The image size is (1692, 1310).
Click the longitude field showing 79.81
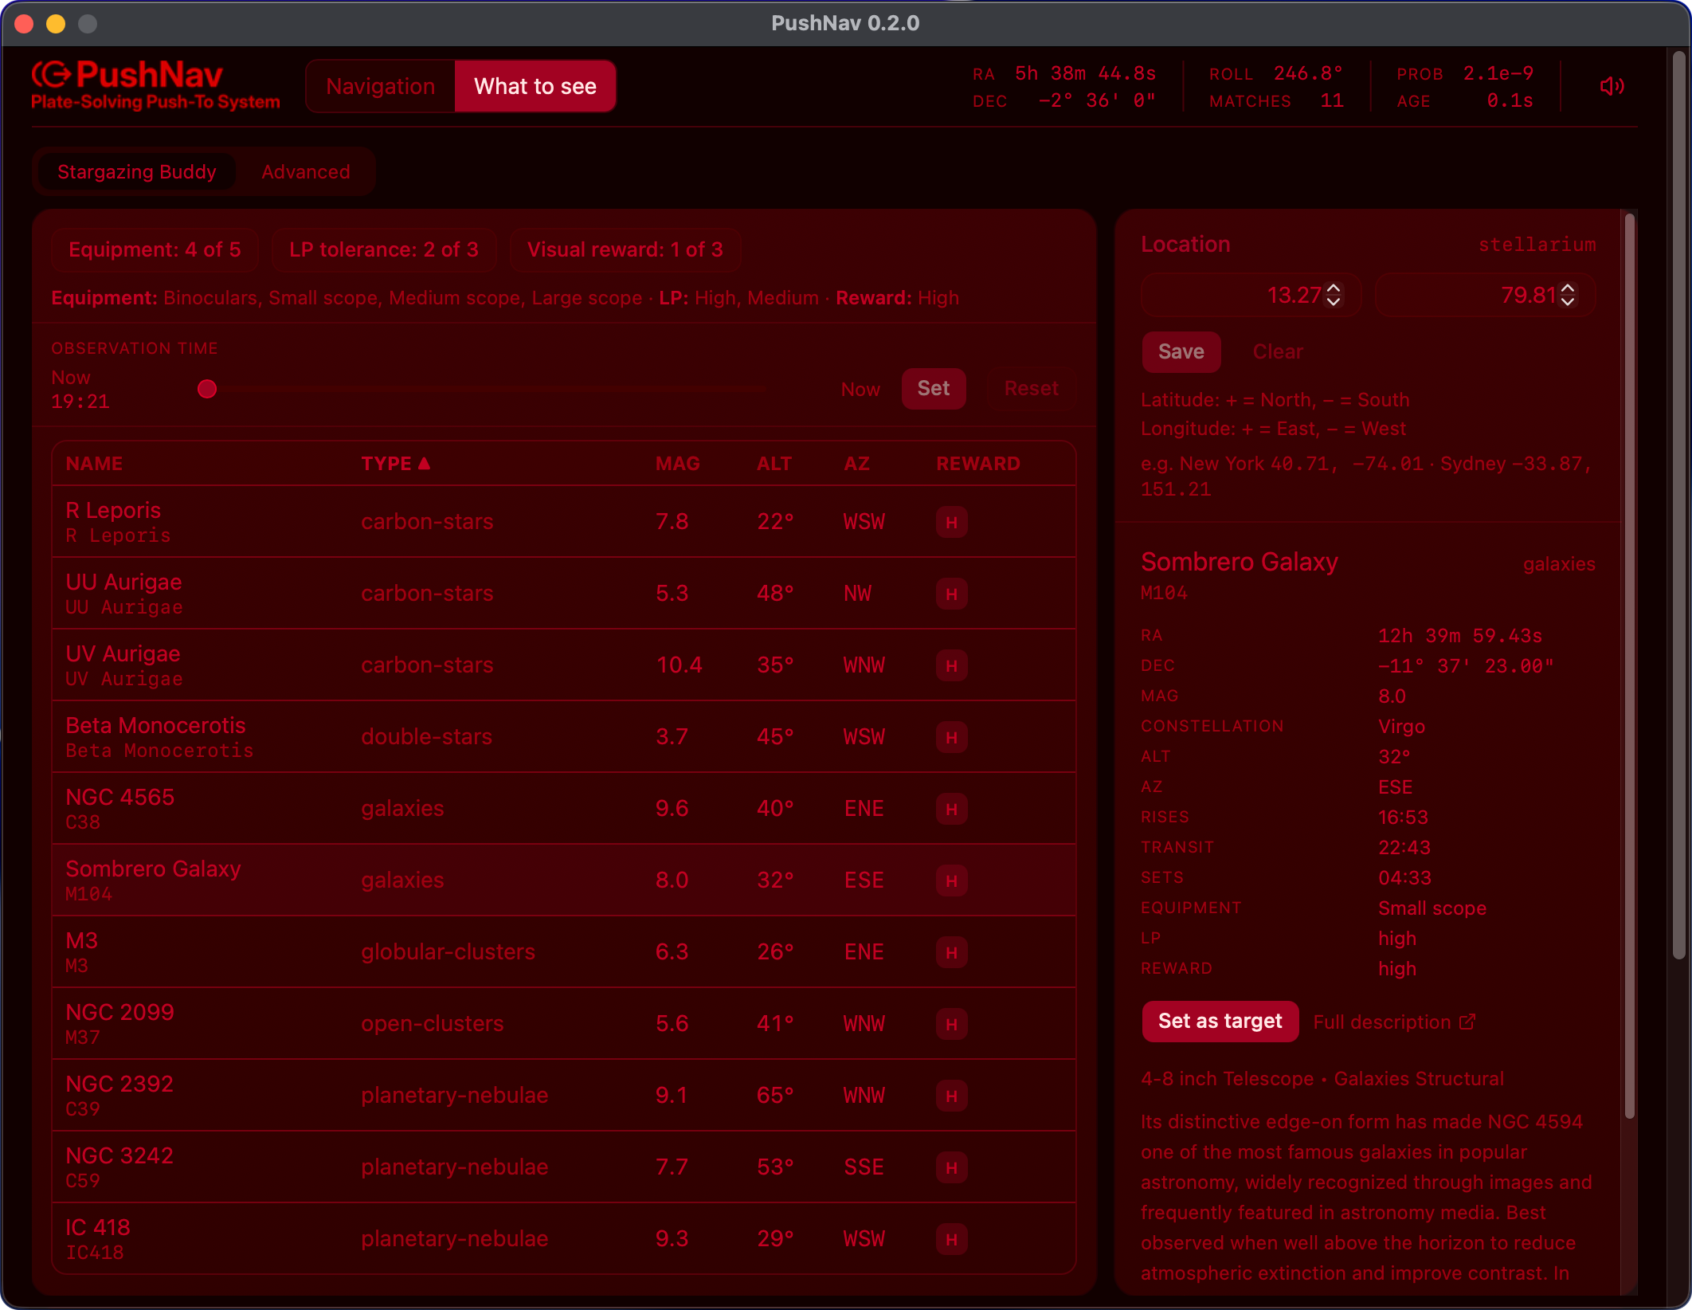(1486, 295)
